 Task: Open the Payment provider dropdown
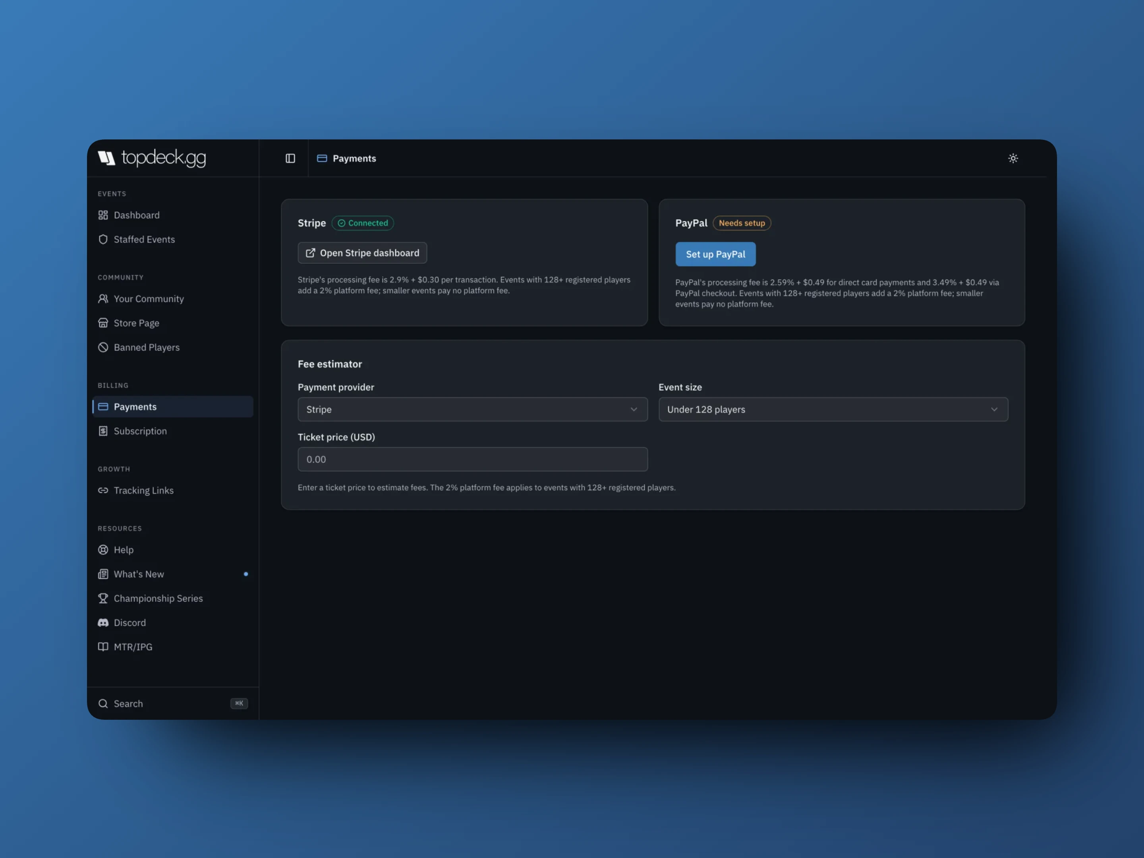472,410
